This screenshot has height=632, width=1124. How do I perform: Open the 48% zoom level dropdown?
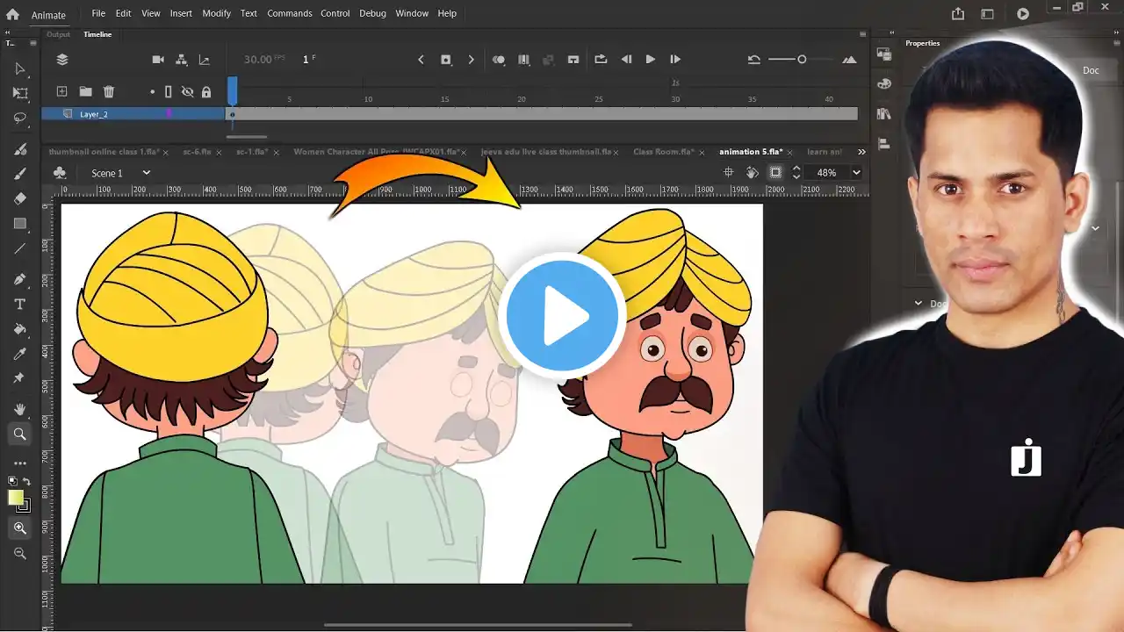(x=856, y=173)
